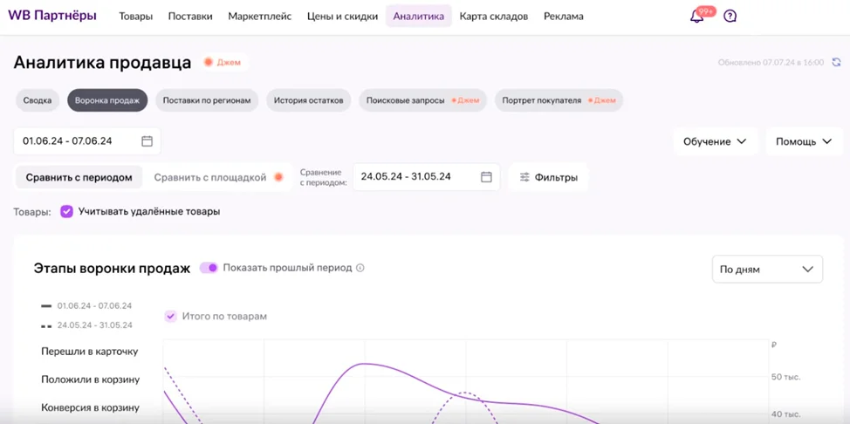Open the Поставки menu
The width and height of the screenshot is (850, 424).
point(190,17)
